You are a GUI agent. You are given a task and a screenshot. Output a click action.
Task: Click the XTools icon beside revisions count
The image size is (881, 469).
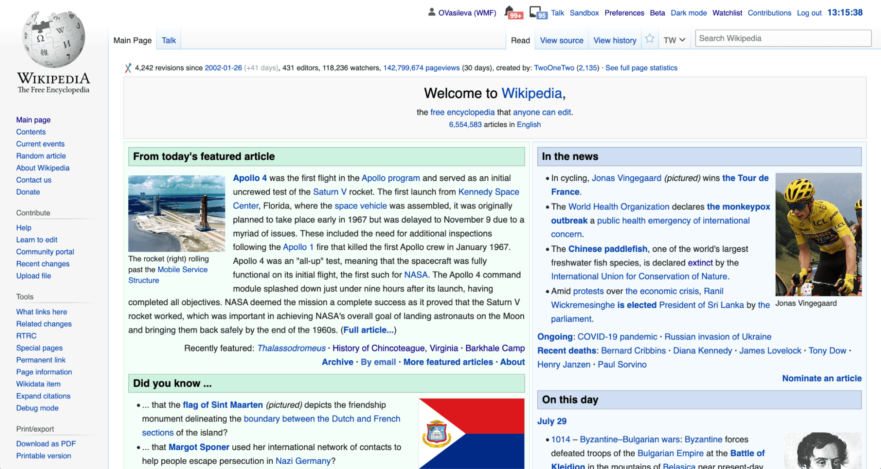128,68
